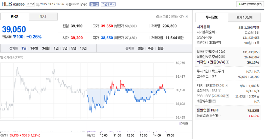Select the 1년 chart period
Viewport: 265px width, 139px height.
tap(56, 48)
